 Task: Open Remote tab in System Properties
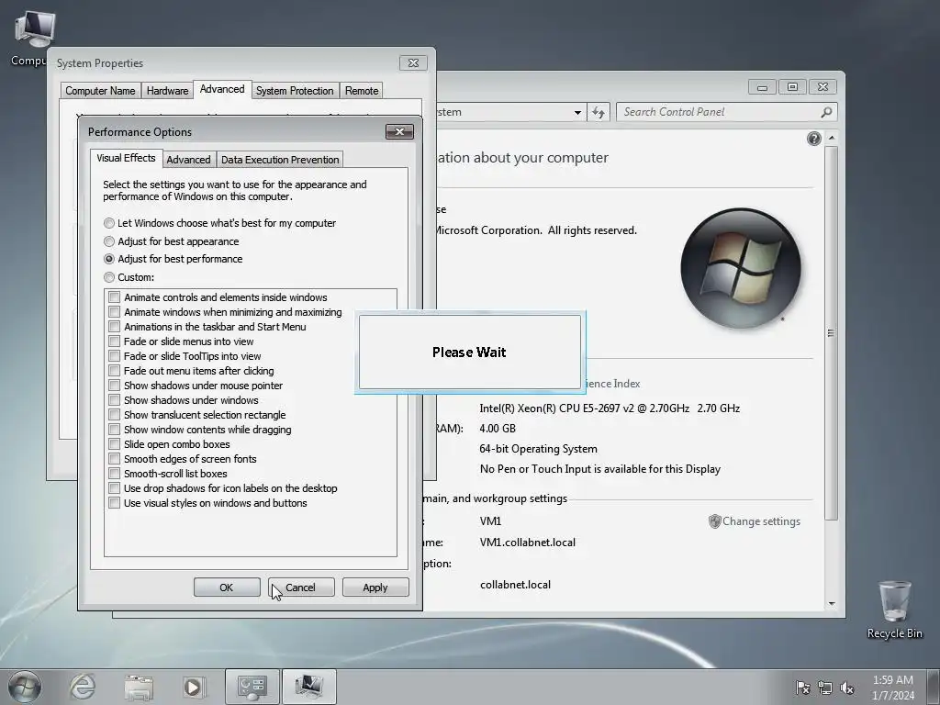[x=362, y=91]
